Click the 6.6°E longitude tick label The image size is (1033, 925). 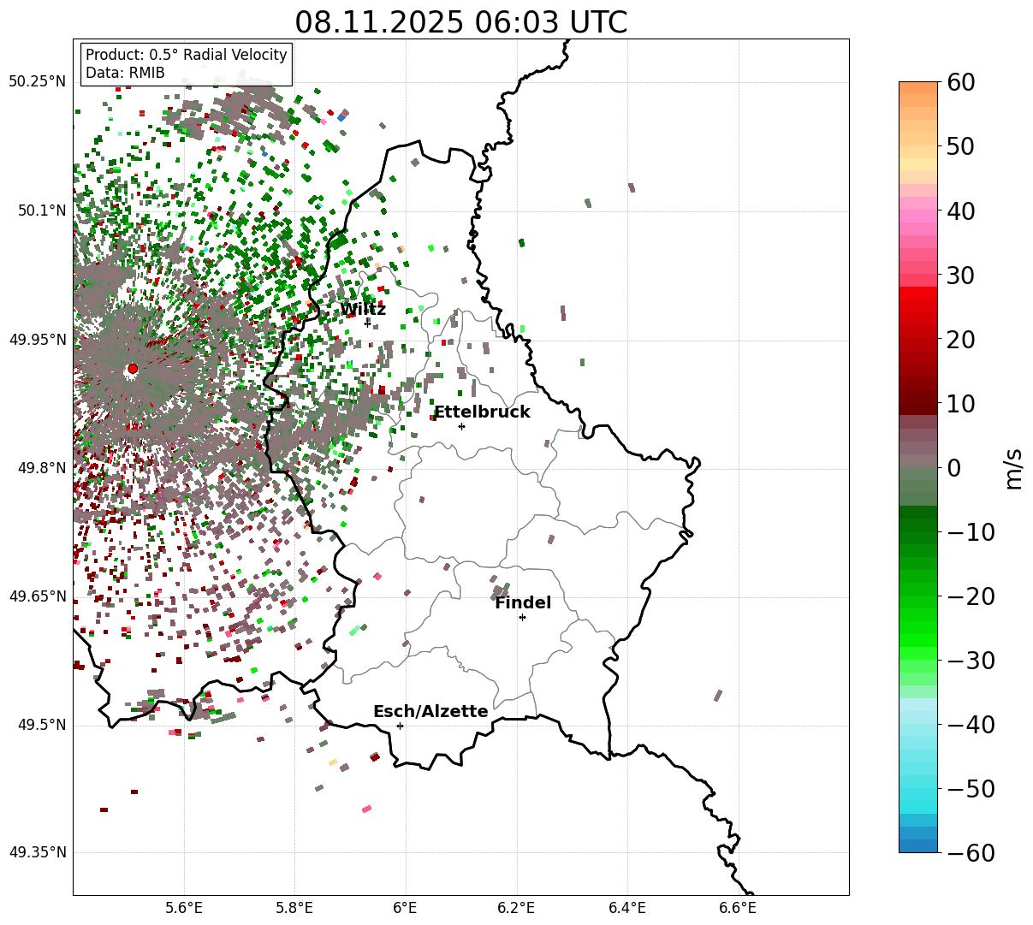click(x=738, y=908)
